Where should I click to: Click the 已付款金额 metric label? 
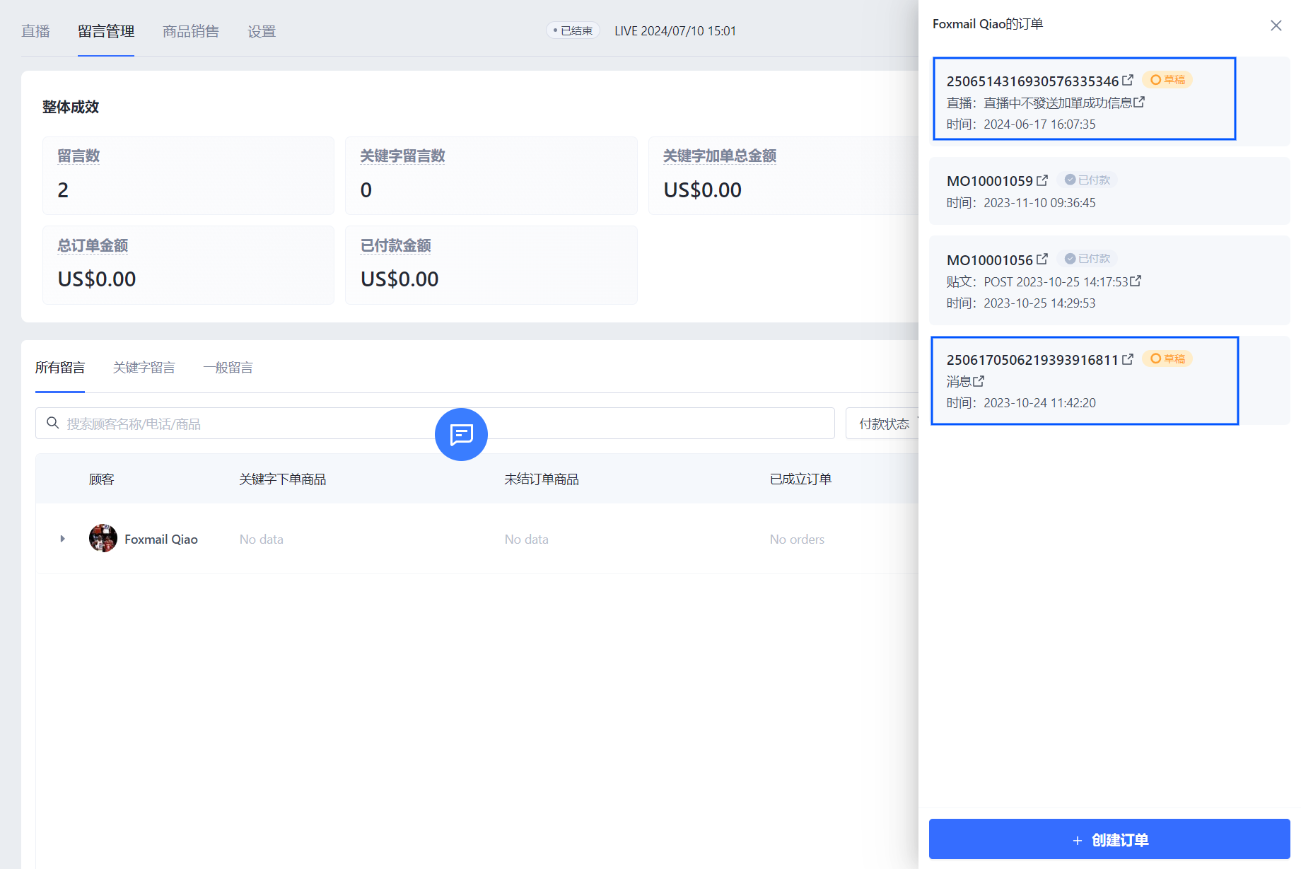point(396,245)
